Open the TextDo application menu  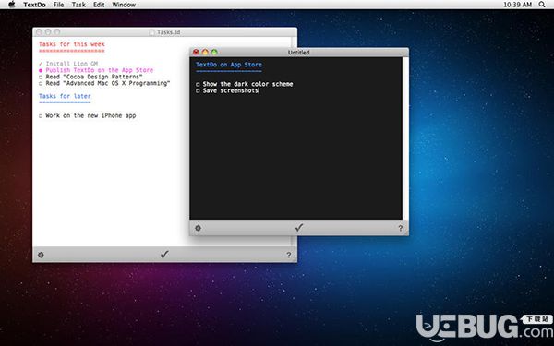click(x=34, y=5)
